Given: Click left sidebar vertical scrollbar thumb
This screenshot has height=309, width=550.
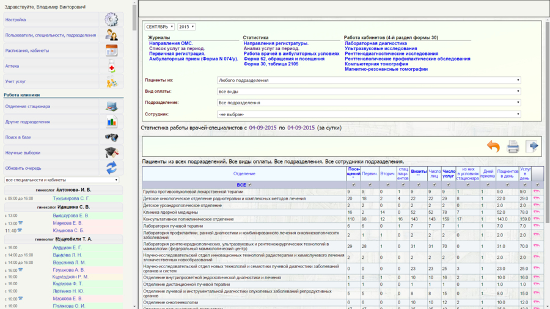Looking at the screenshot, I should click(134, 18).
